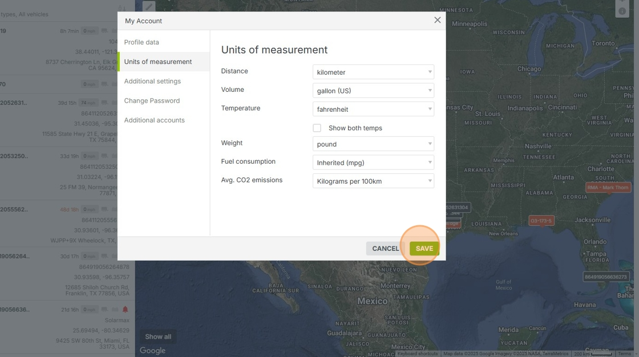Screen dimensions: 639x357
Task: Open Avg. CO2 emissions dropdown
Action: click(373, 181)
